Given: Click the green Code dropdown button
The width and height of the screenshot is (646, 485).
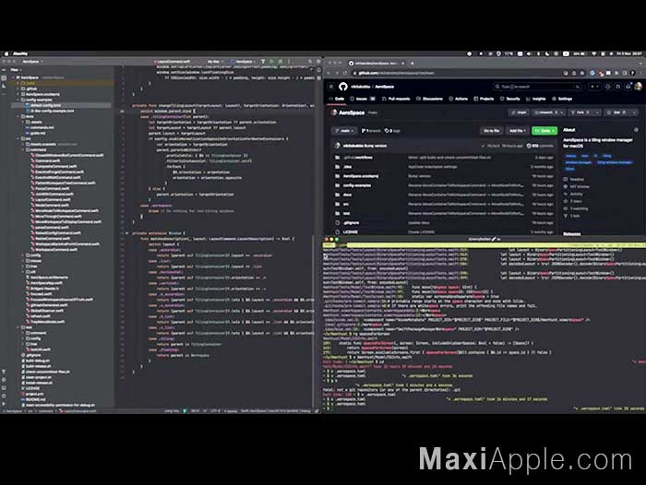Looking at the screenshot, I should (544, 131).
